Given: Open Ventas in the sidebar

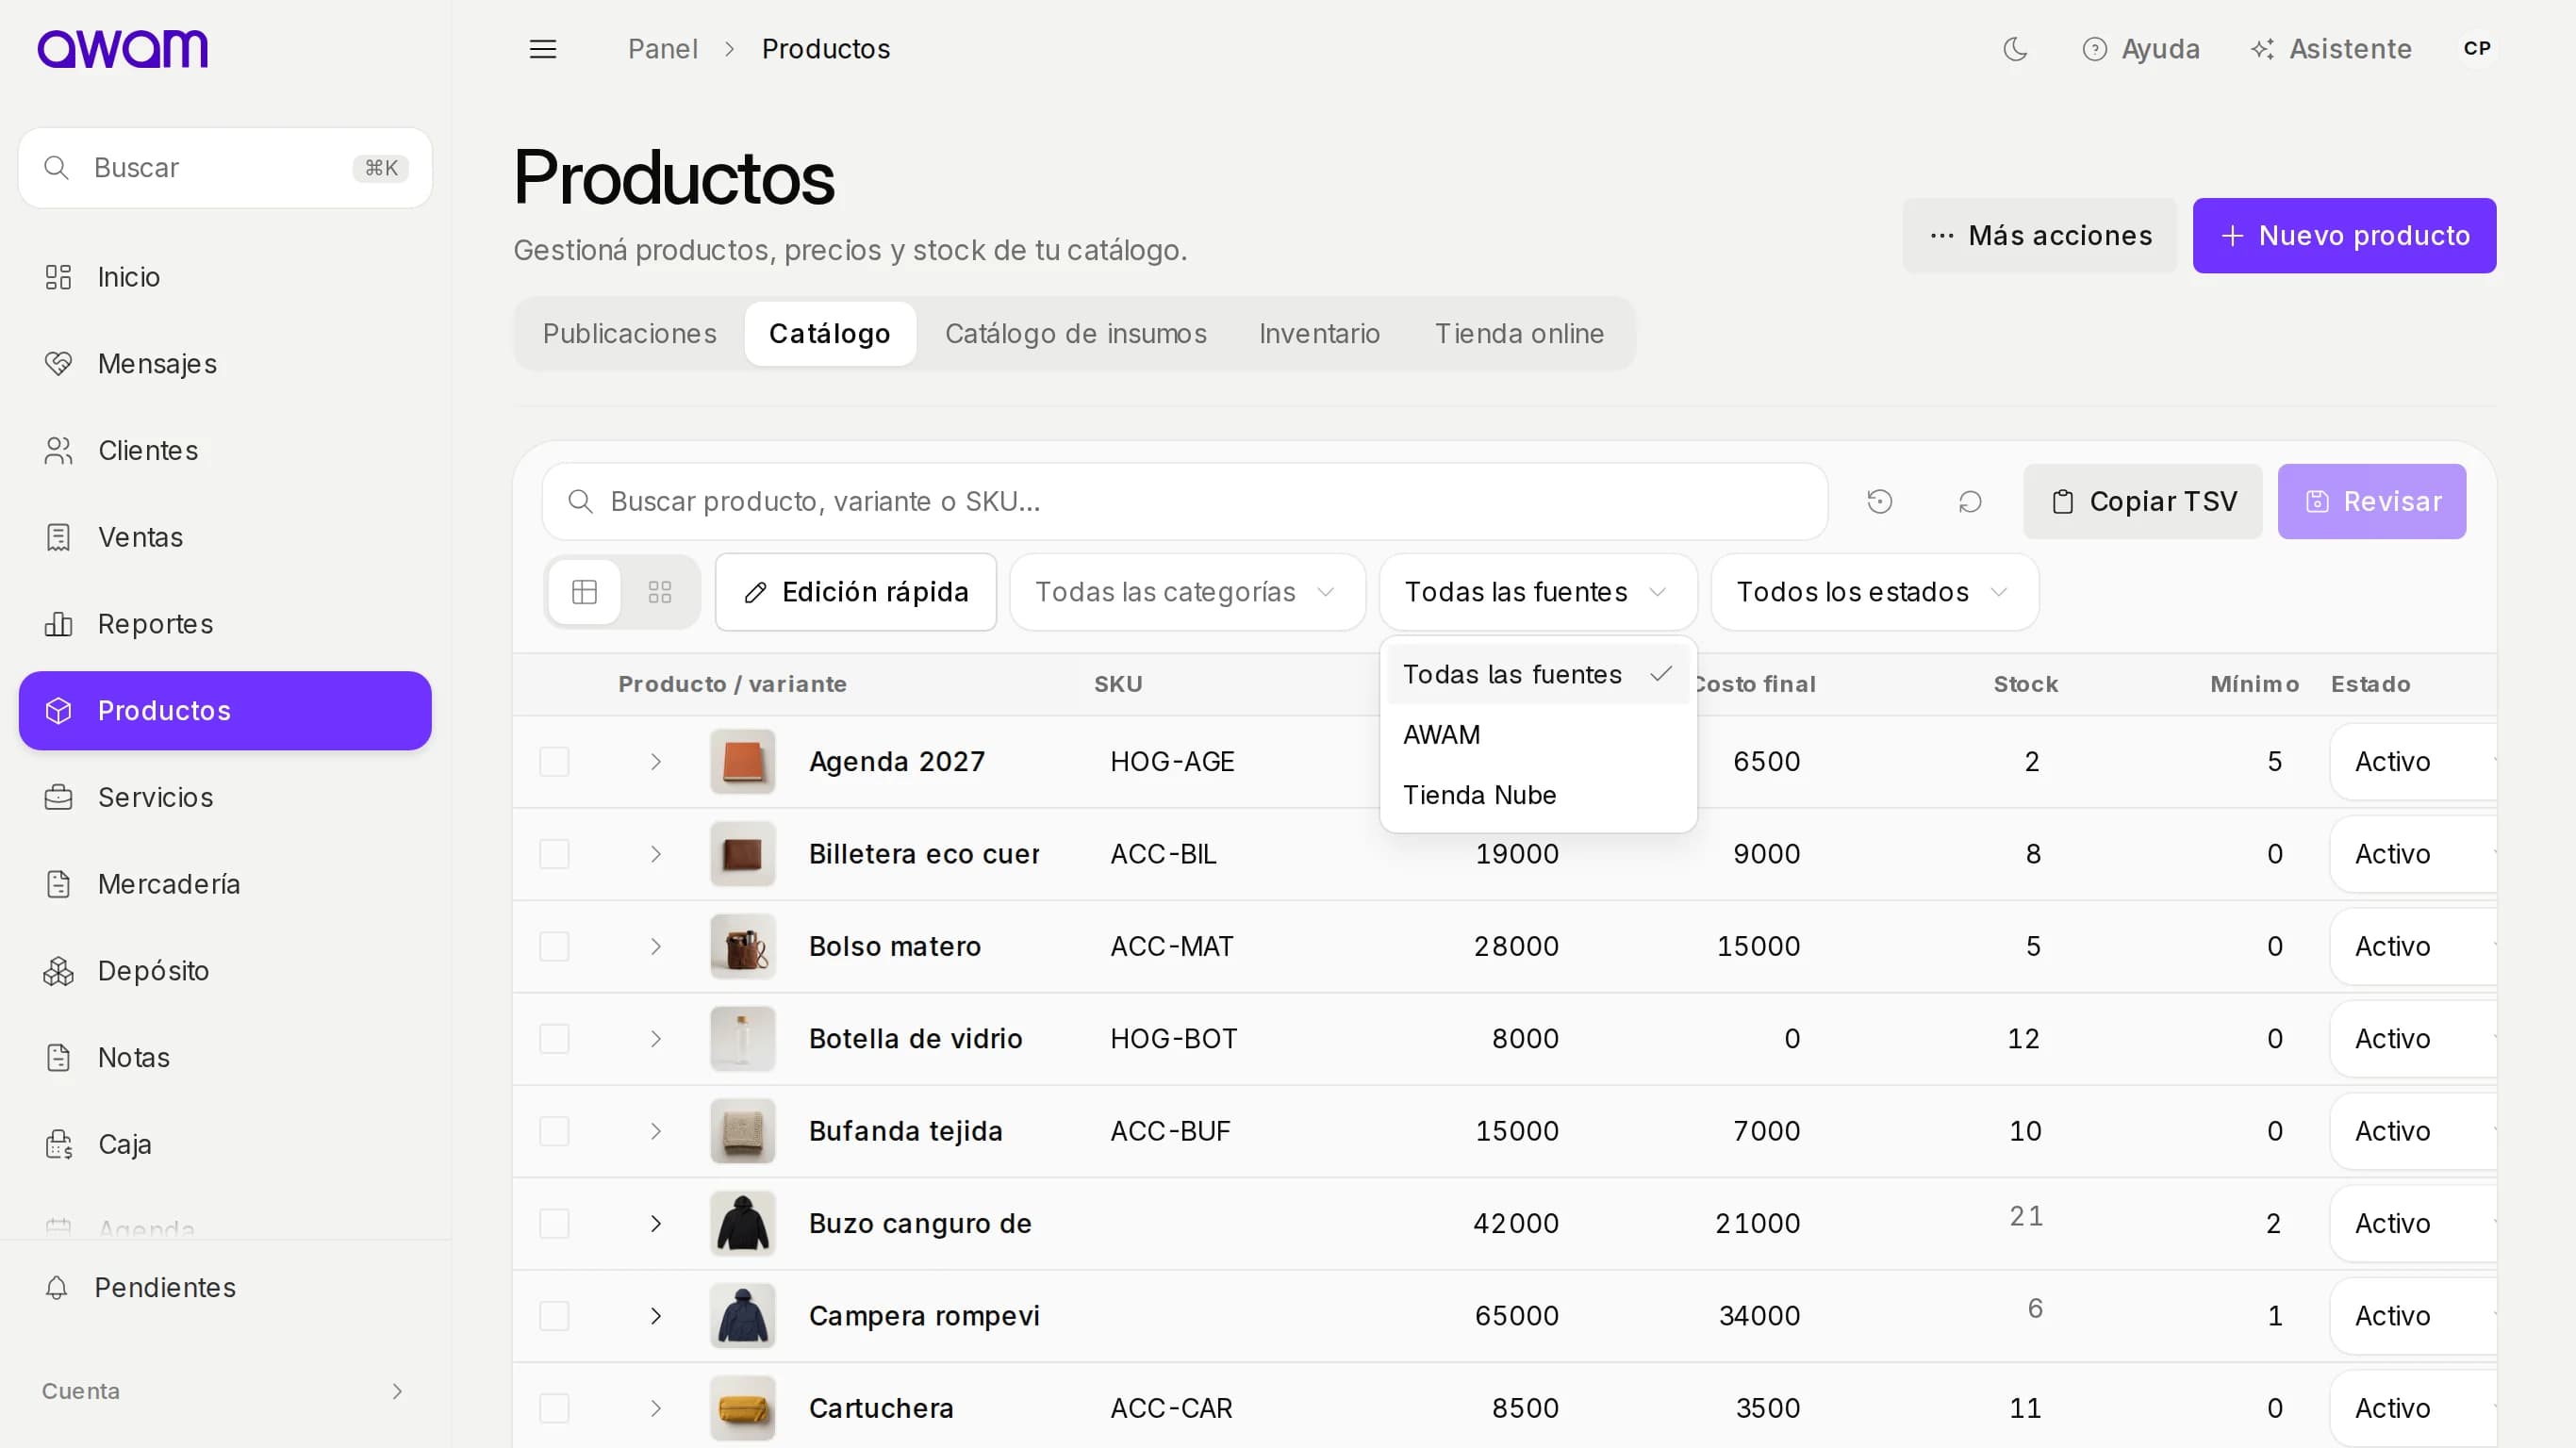Looking at the screenshot, I should pyautogui.click(x=225, y=537).
